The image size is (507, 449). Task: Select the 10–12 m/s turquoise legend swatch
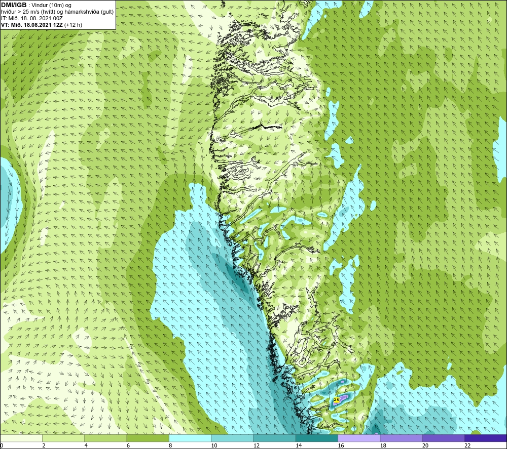pos(232,438)
